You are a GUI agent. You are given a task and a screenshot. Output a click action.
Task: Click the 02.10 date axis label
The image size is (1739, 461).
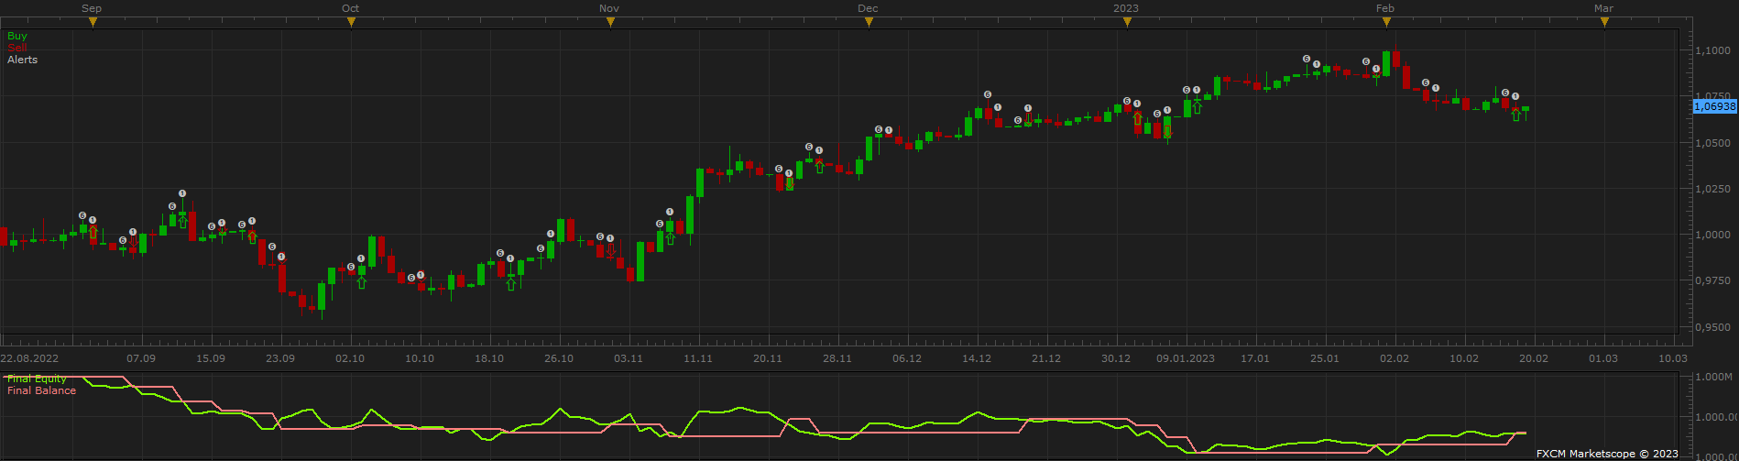[x=350, y=358]
